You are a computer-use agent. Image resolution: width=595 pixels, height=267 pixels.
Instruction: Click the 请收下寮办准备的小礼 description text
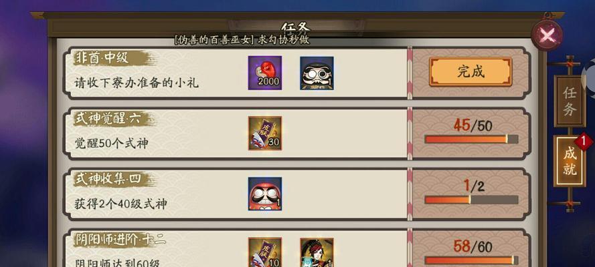137,83
